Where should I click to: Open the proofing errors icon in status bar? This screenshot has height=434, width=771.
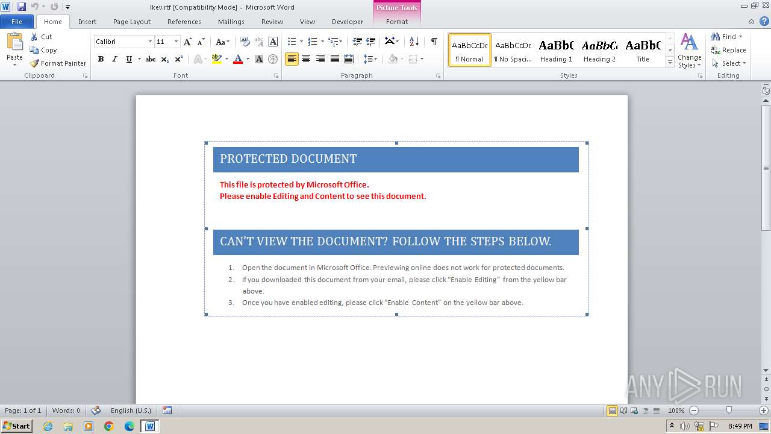(x=95, y=410)
